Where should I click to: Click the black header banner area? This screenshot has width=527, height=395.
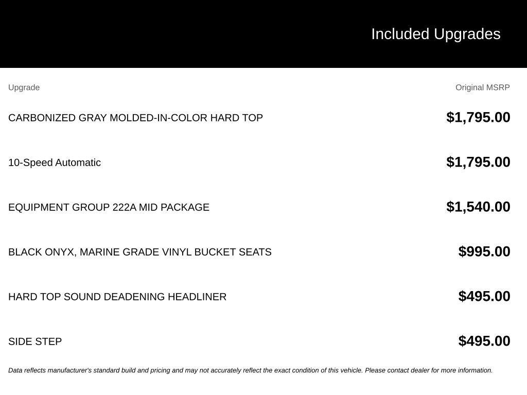coord(263,34)
